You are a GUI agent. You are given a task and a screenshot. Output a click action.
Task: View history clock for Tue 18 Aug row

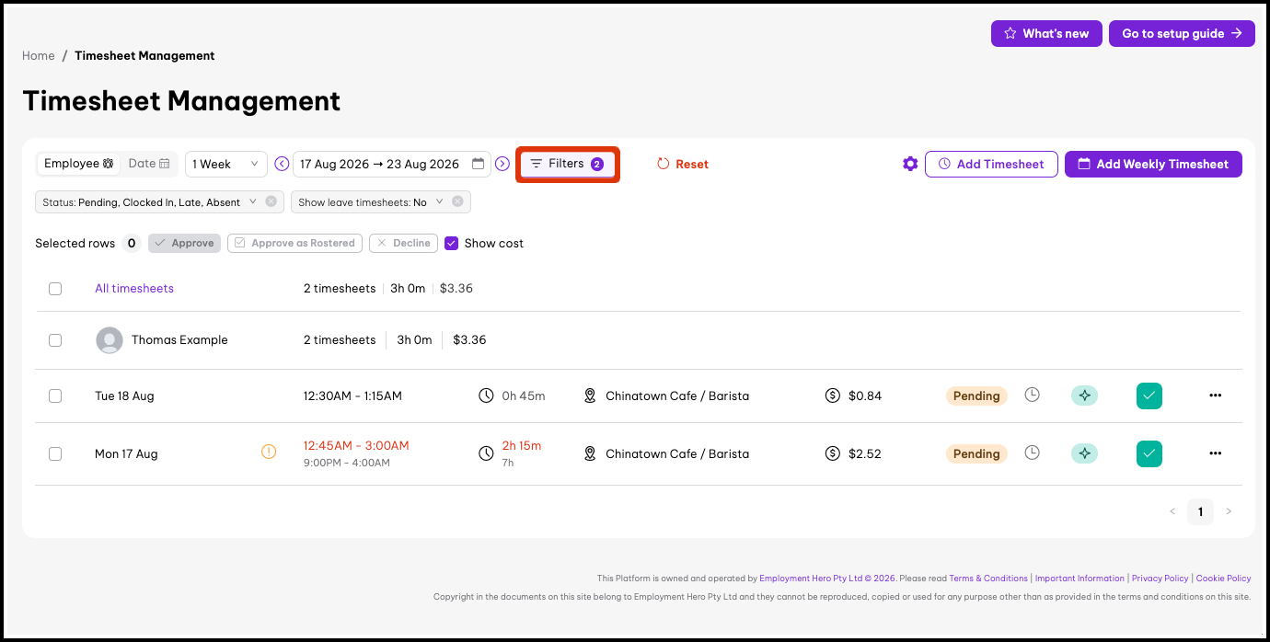click(x=1033, y=395)
